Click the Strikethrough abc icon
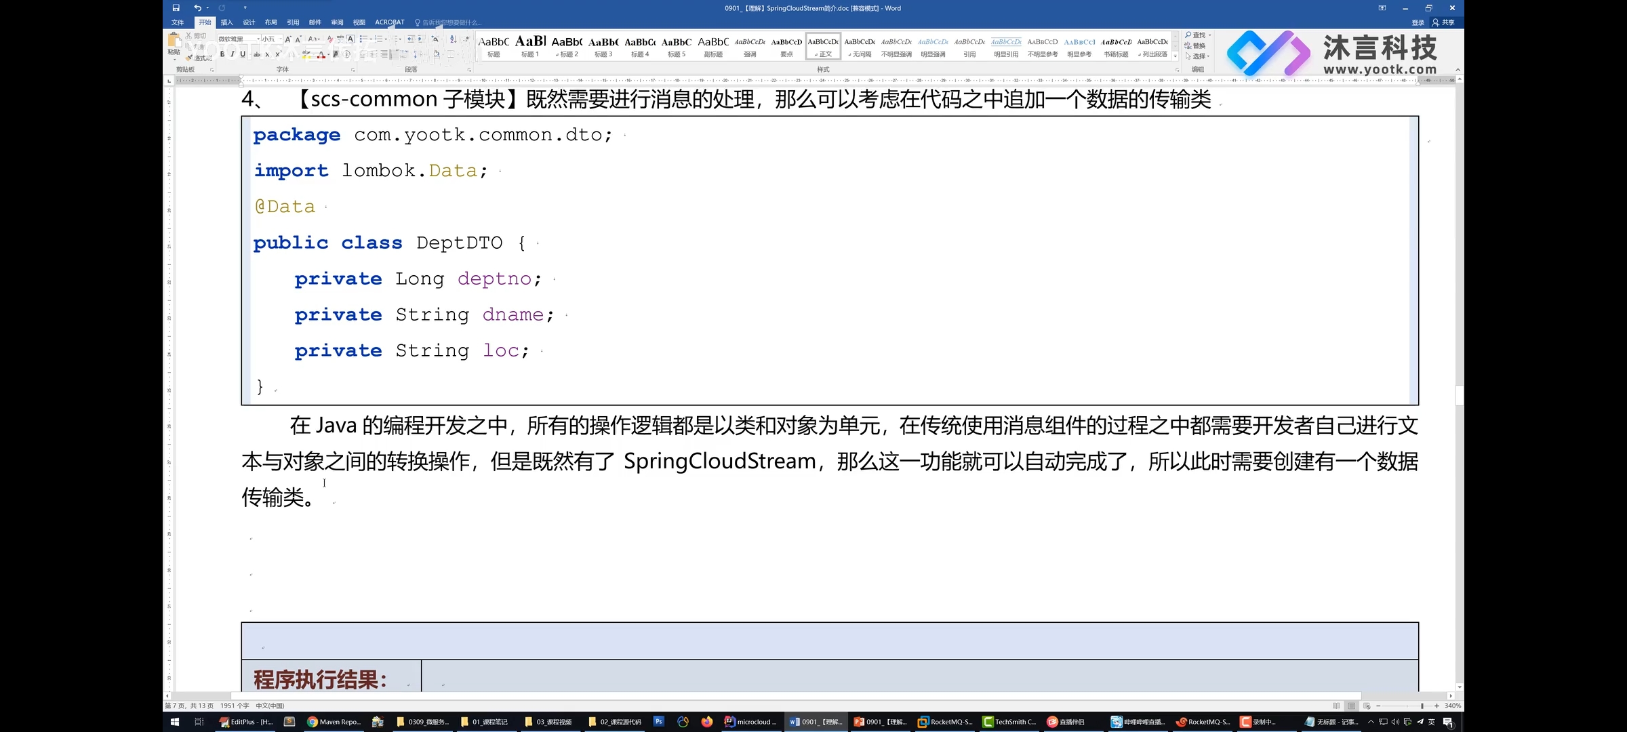The height and width of the screenshot is (732, 1627). 257,54
